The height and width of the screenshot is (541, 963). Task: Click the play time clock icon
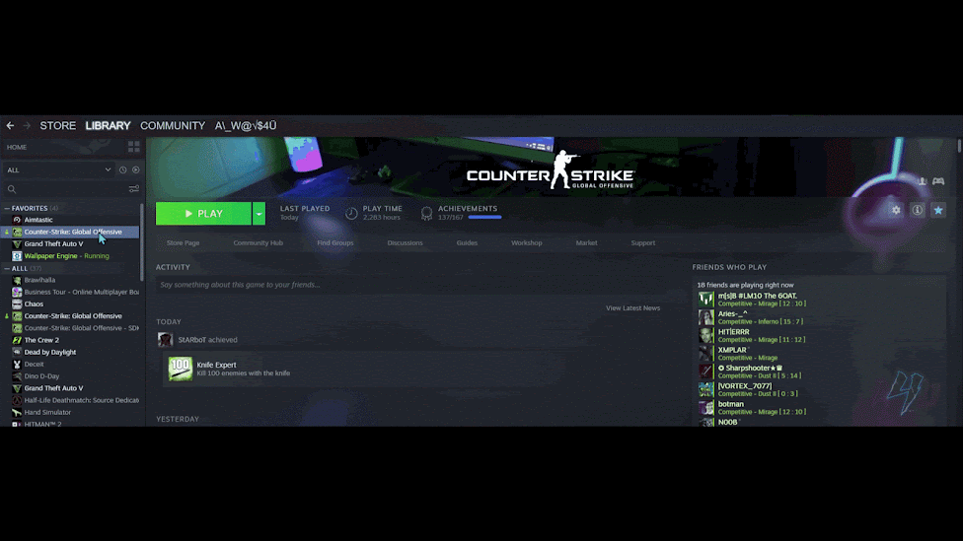(351, 213)
